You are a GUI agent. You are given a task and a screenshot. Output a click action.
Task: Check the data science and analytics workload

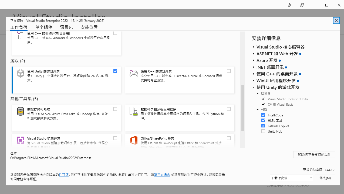pos(229,109)
